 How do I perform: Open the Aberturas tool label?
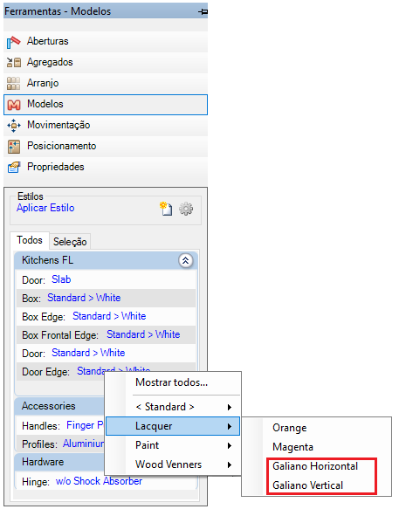coord(48,41)
